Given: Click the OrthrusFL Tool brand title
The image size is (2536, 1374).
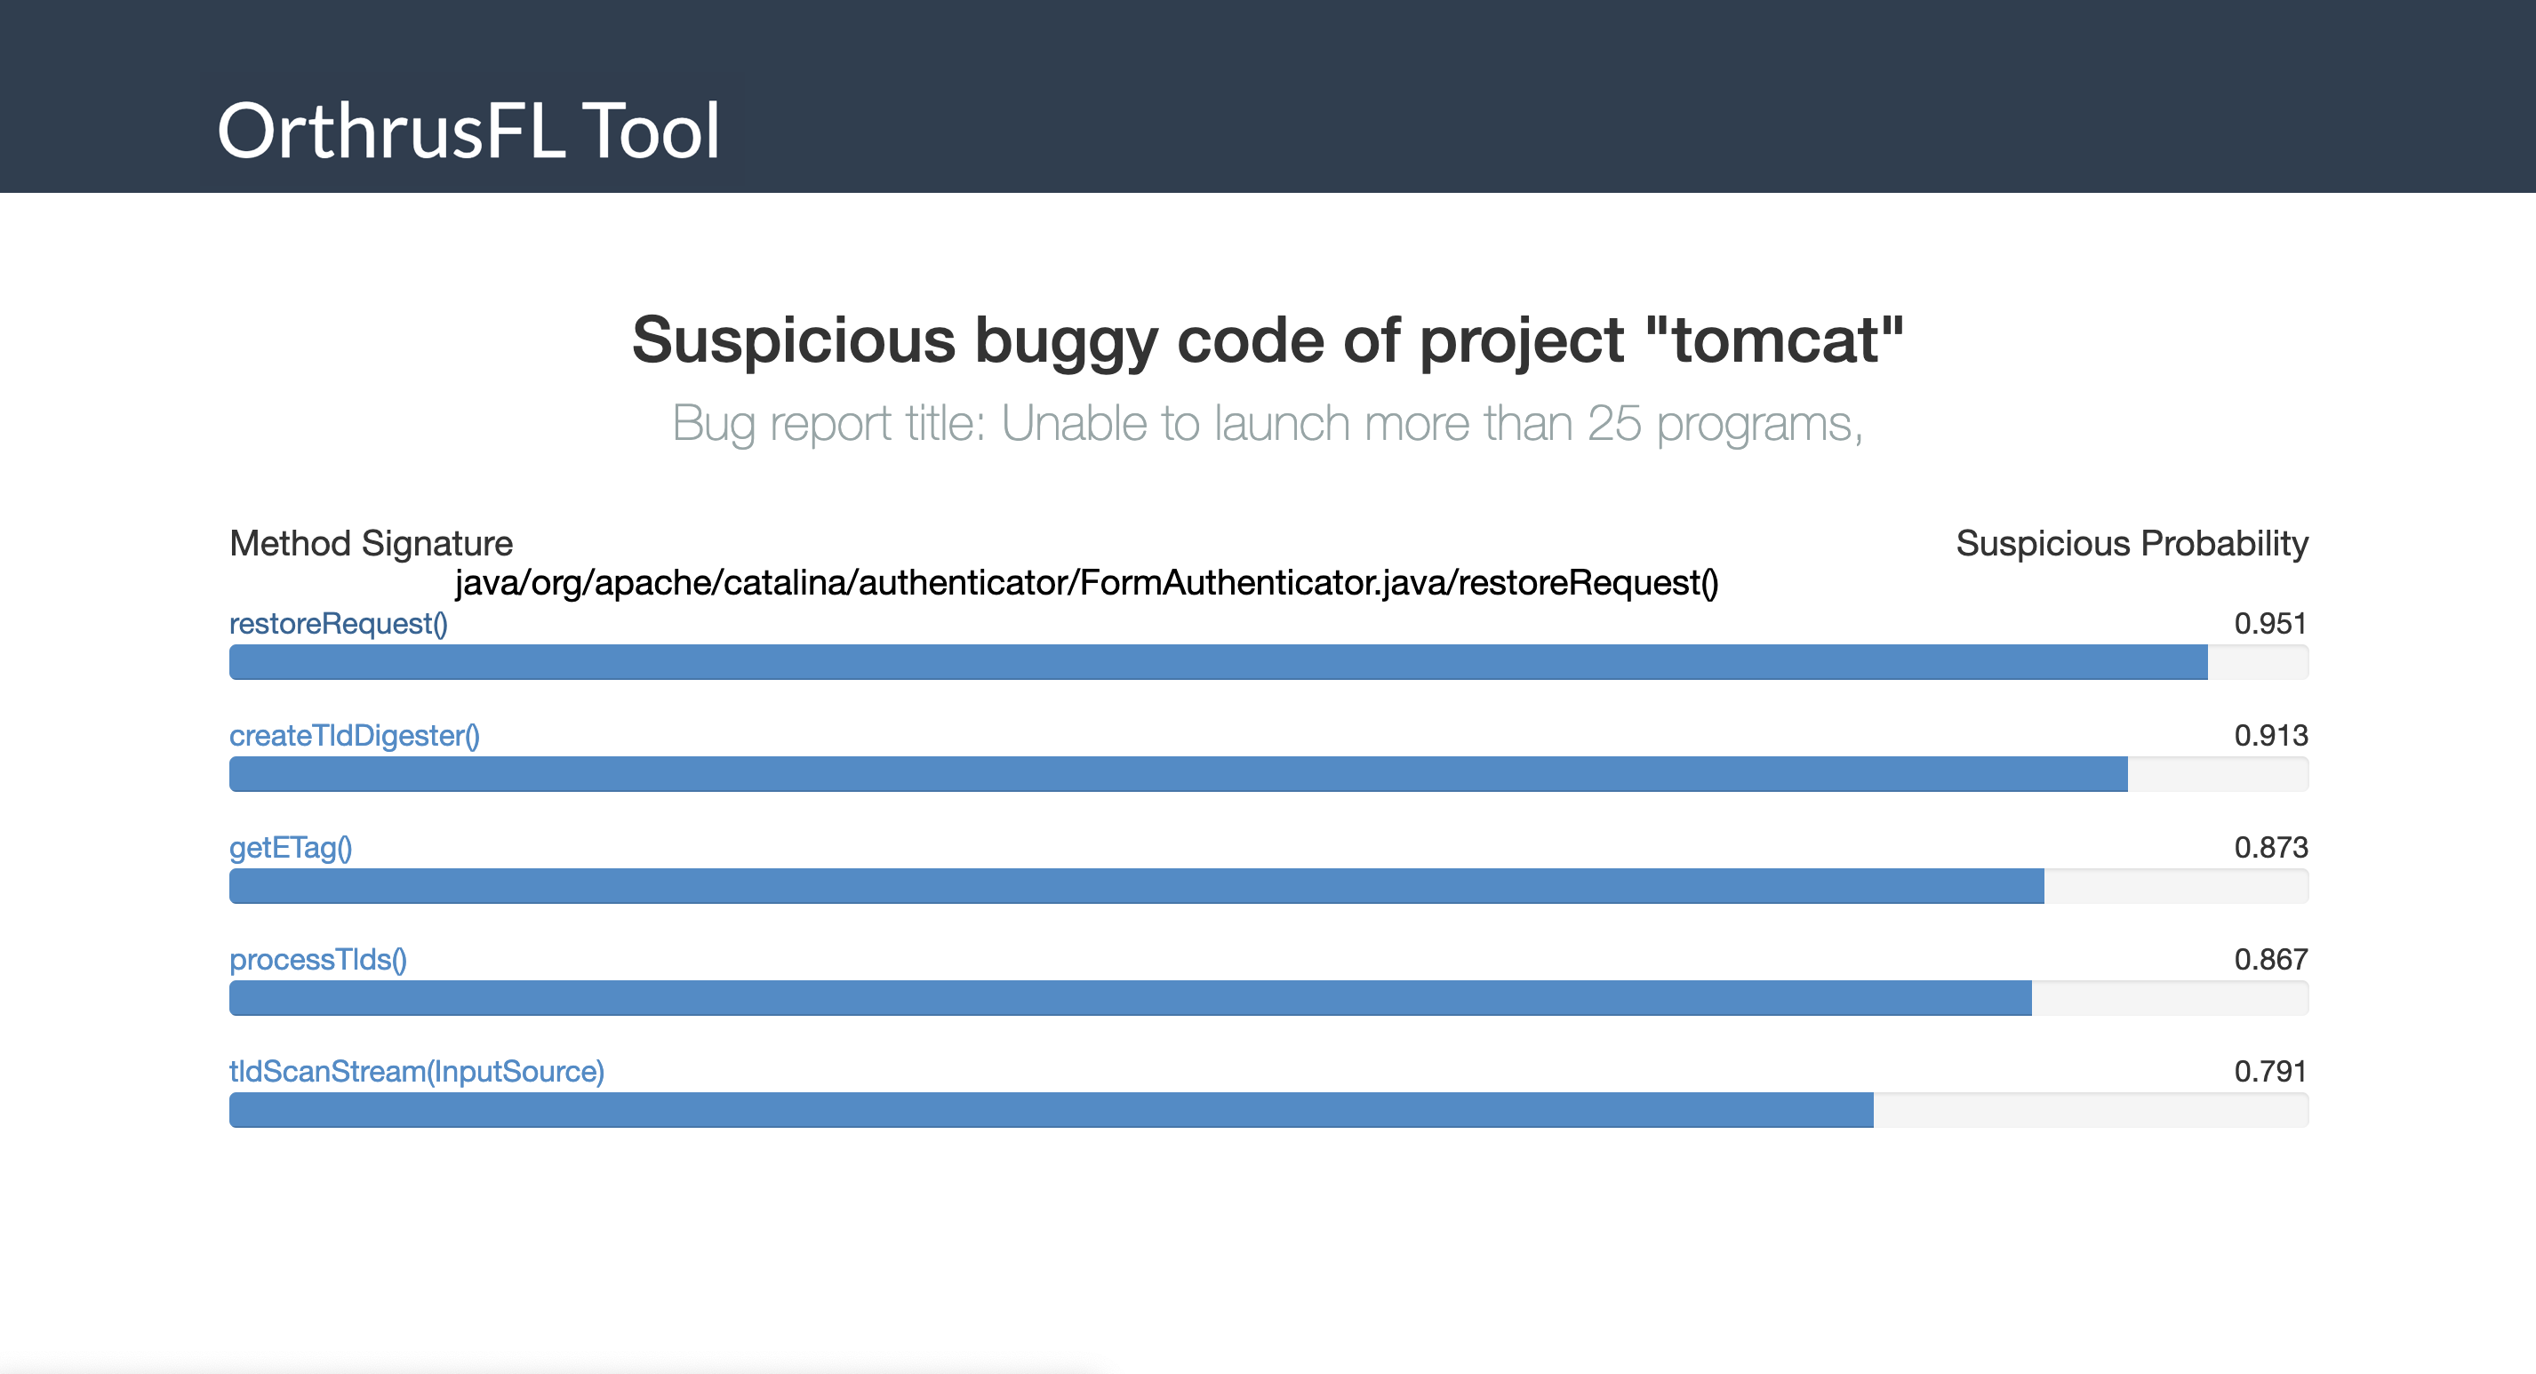Looking at the screenshot, I should point(468,131).
